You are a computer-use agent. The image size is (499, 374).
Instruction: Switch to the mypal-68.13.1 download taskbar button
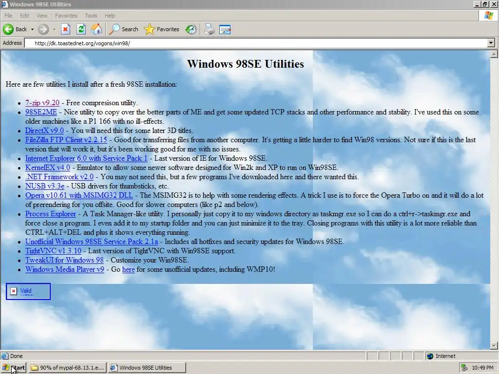tap(67, 368)
